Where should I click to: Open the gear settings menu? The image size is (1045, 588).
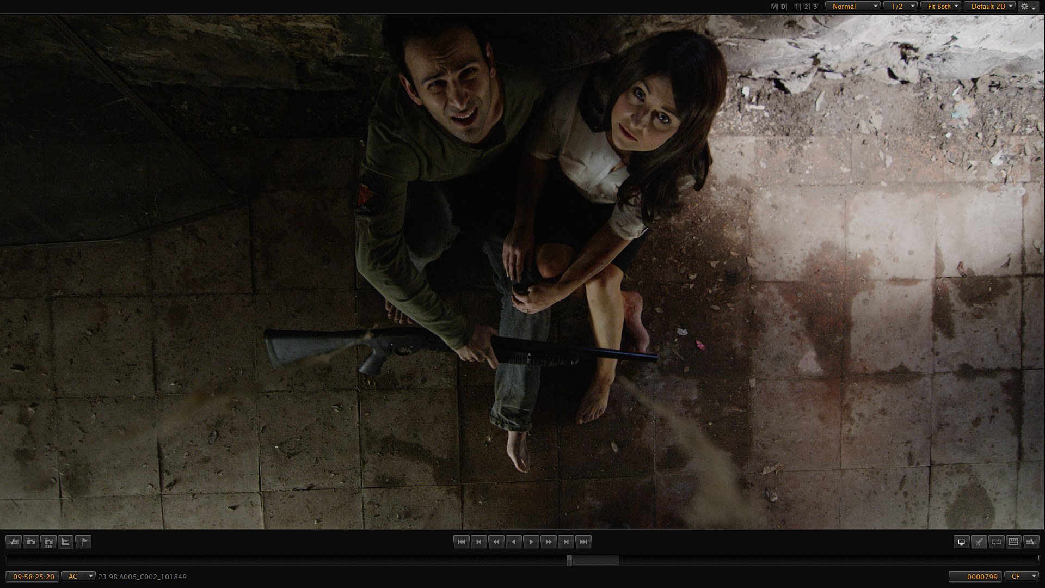coord(1028,7)
